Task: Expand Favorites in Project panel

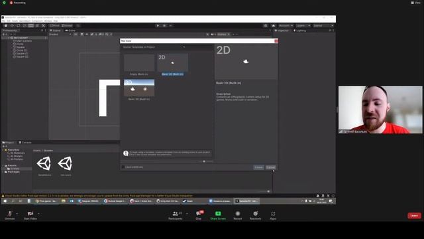Action: [3, 150]
